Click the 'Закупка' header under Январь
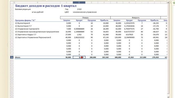Screen dimensions: 175x98 [67, 20]
